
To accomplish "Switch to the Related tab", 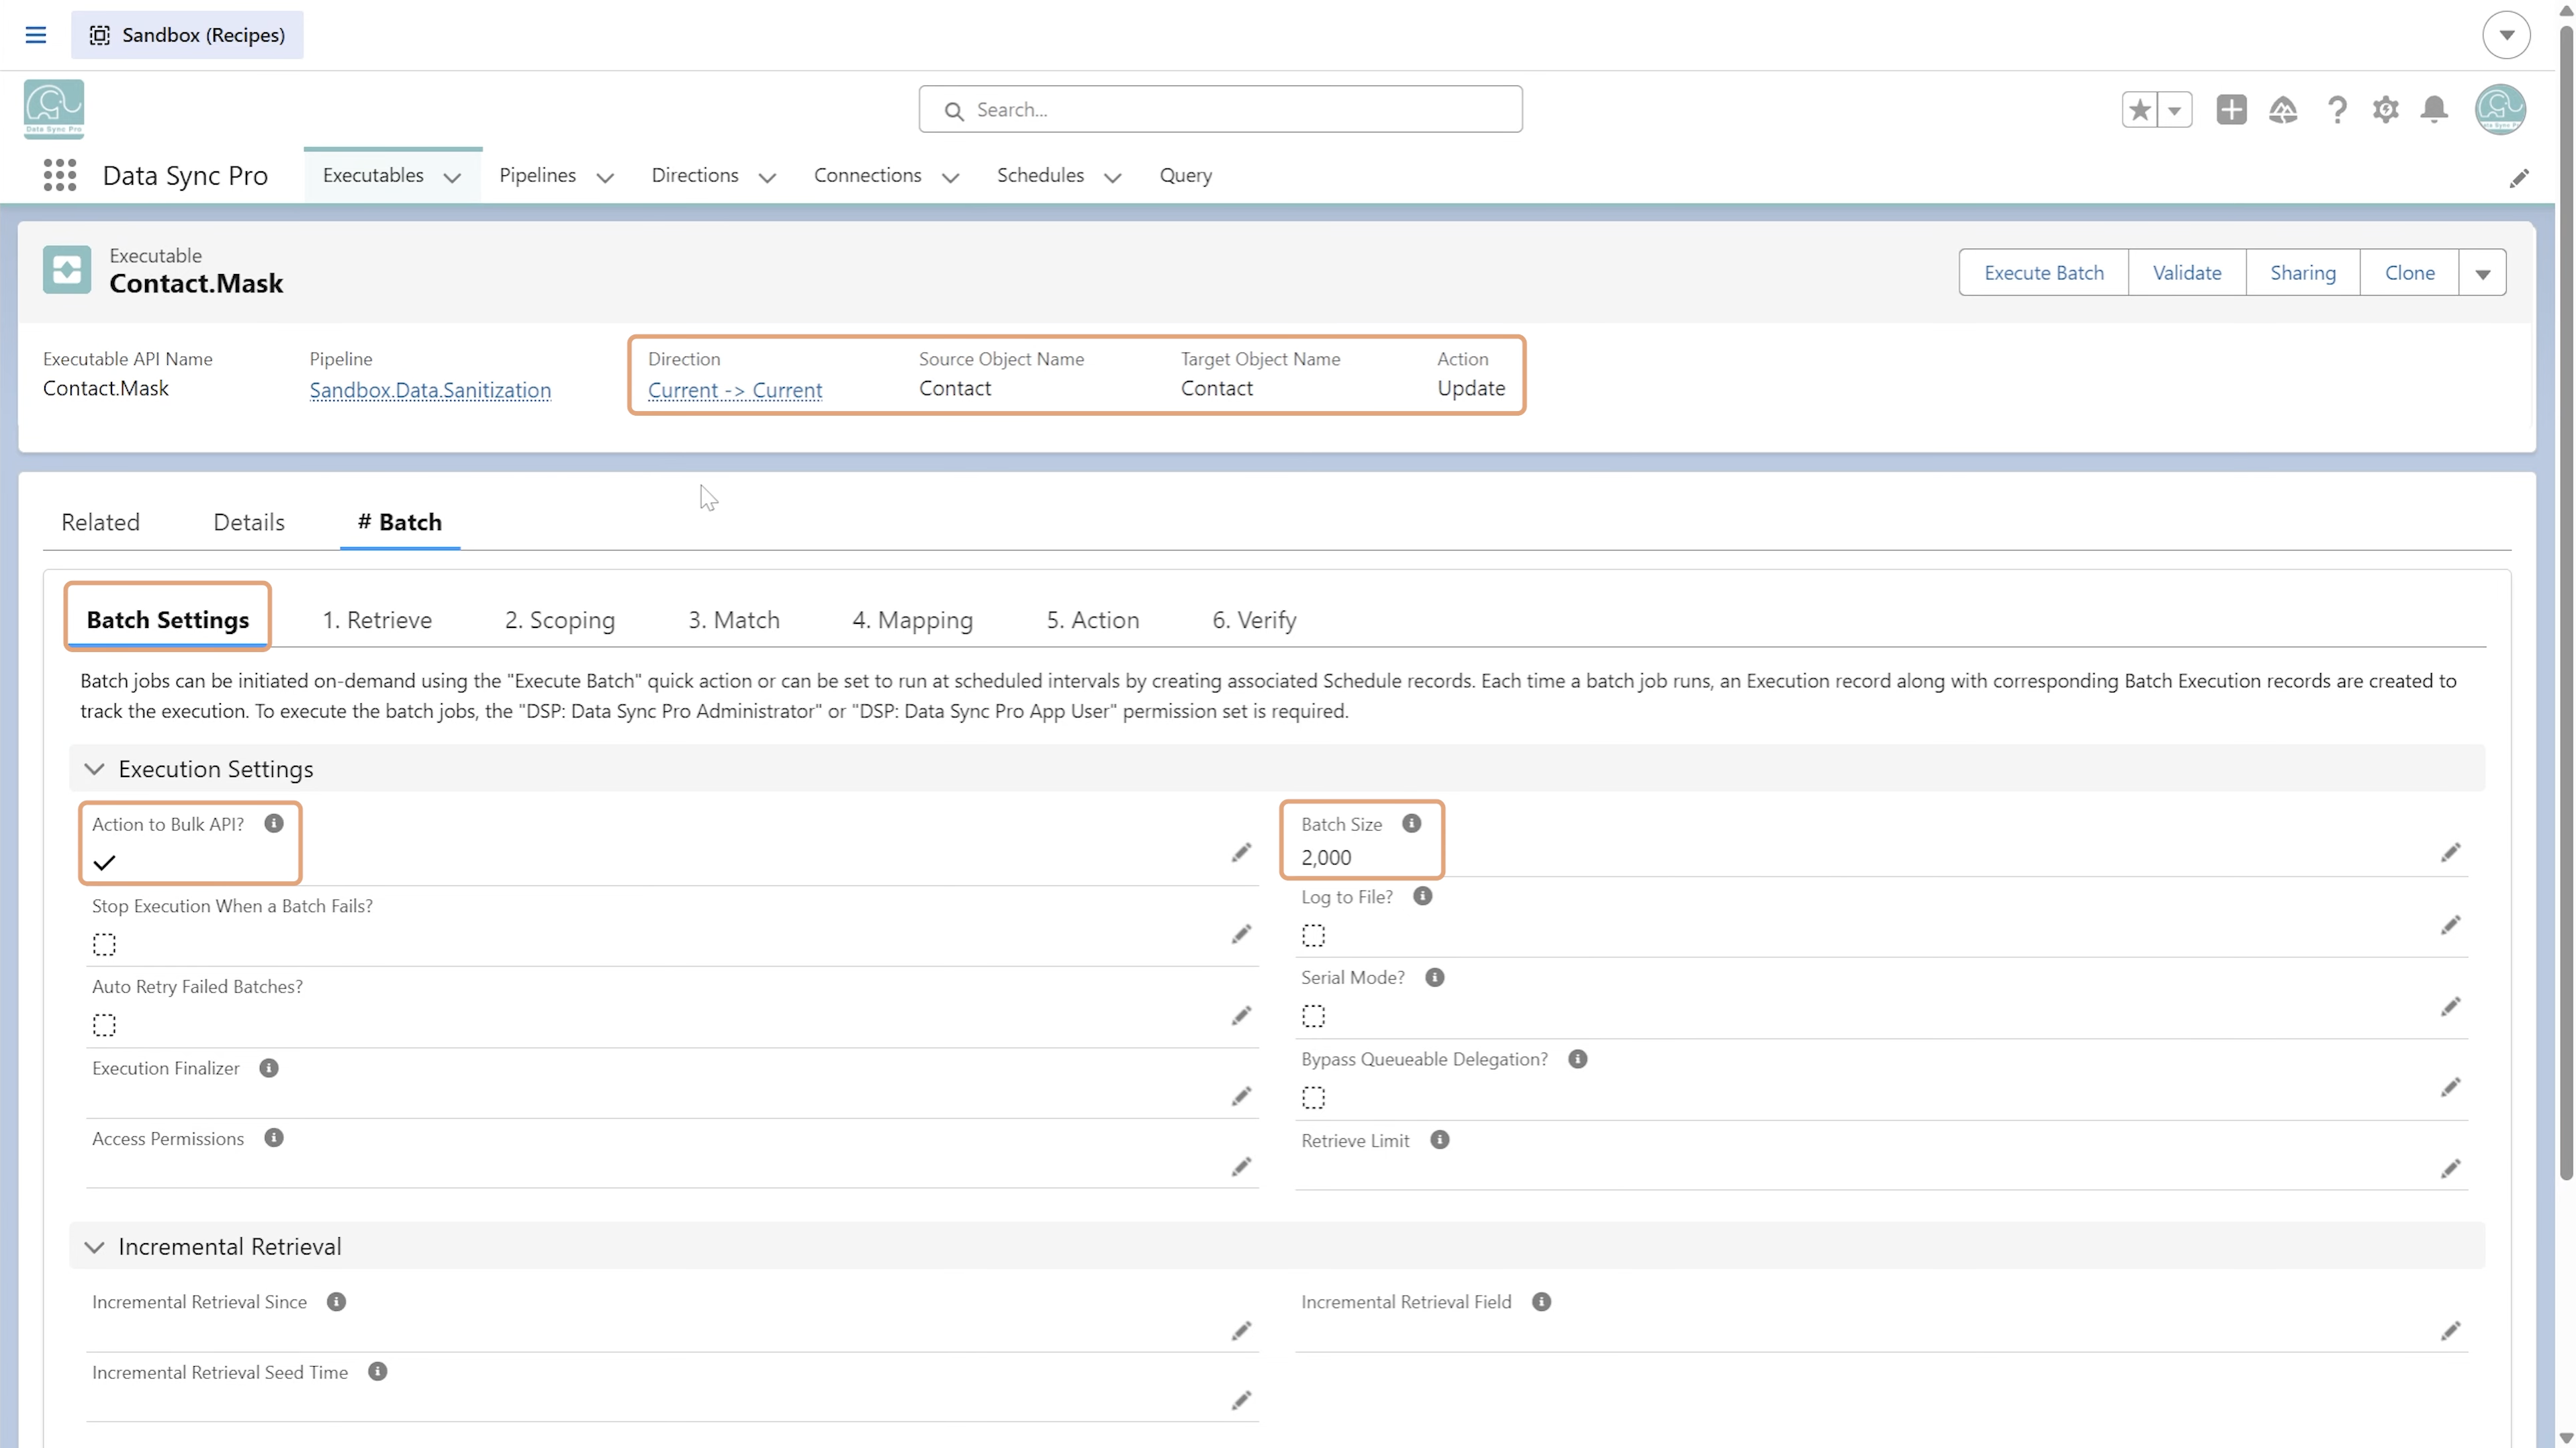I will click(x=100, y=522).
